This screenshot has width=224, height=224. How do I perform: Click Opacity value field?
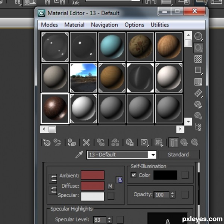click(162, 195)
